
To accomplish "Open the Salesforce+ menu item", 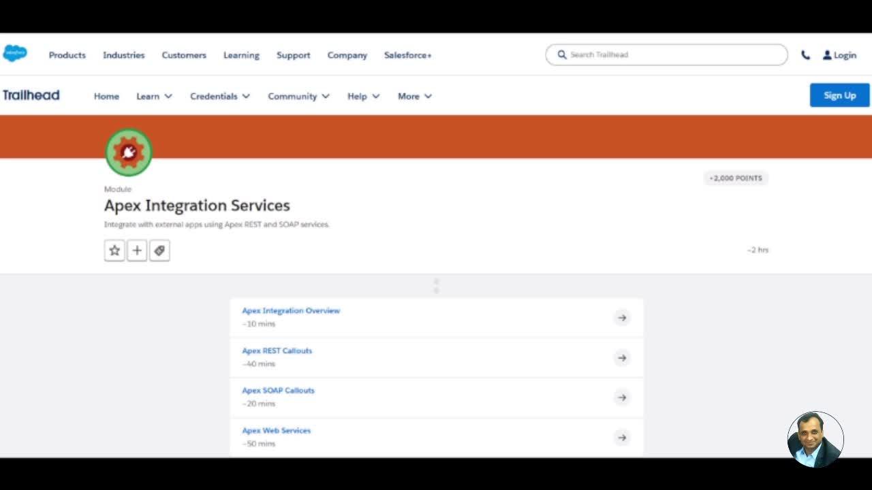I will 408,55.
